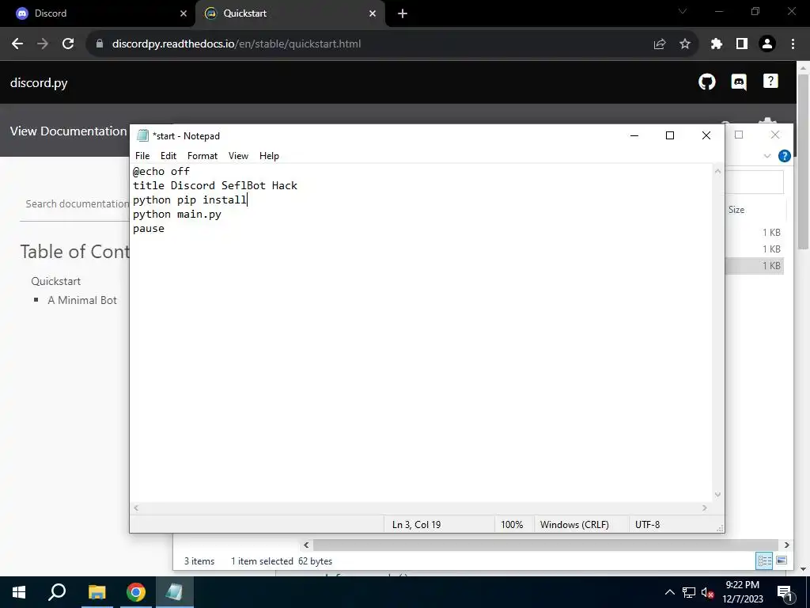Select the highlighted 1 KB file row
The image size is (810, 608).
[x=755, y=266]
